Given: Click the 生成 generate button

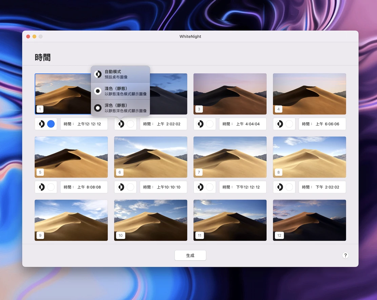Looking at the screenshot, I should (190, 255).
